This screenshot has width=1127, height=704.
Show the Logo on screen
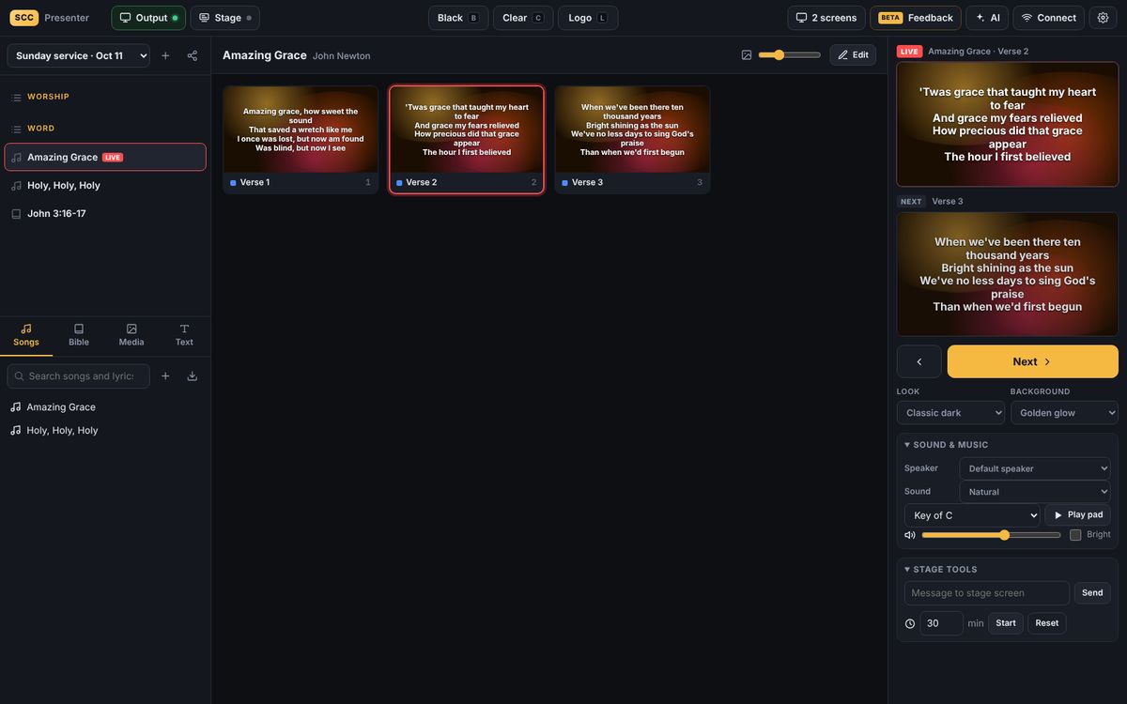click(588, 18)
